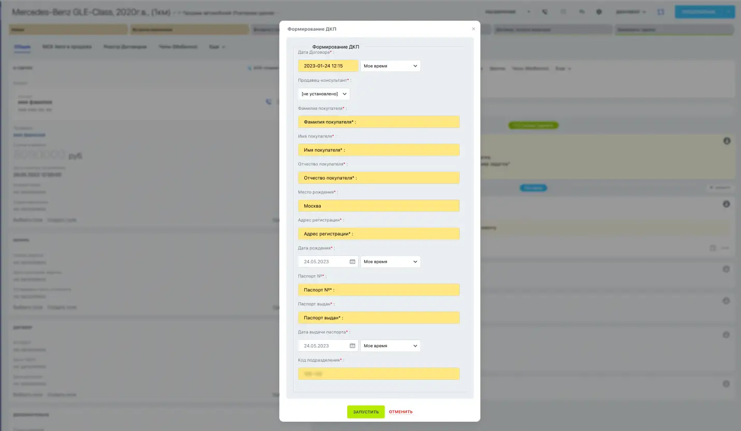Expand arrow on blue button in background header

pos(729,11)
